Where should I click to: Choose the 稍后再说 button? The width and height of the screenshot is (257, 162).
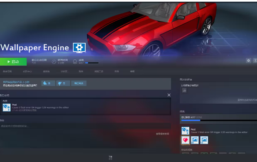[x=78, y=83]
